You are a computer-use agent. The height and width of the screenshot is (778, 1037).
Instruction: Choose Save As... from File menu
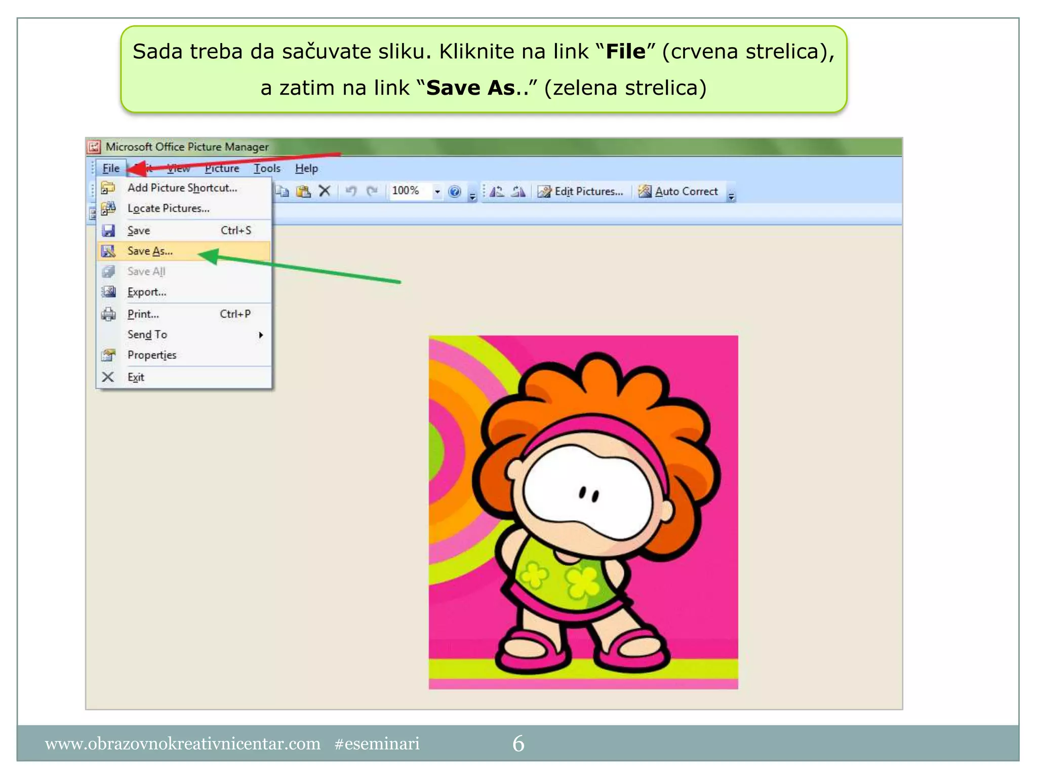click(x=150, y=251)
